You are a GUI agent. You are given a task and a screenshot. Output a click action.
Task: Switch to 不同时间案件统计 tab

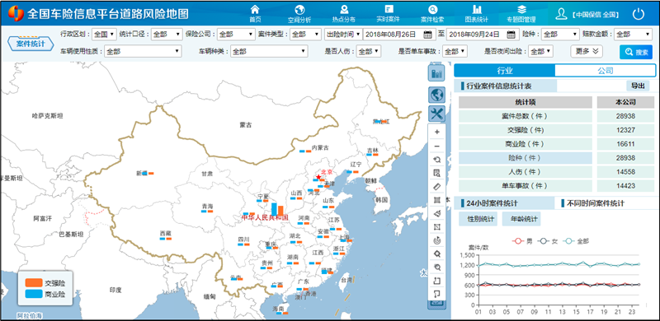595,203
